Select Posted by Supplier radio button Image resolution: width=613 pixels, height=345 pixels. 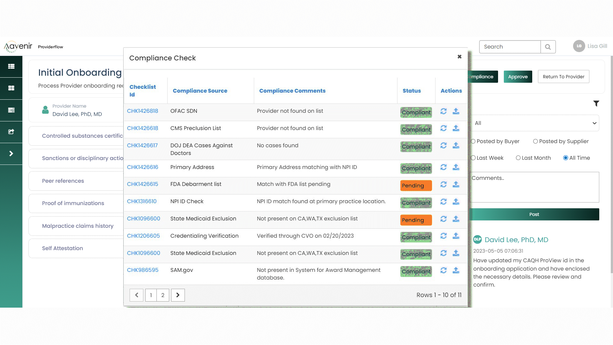tap(535, 141)
